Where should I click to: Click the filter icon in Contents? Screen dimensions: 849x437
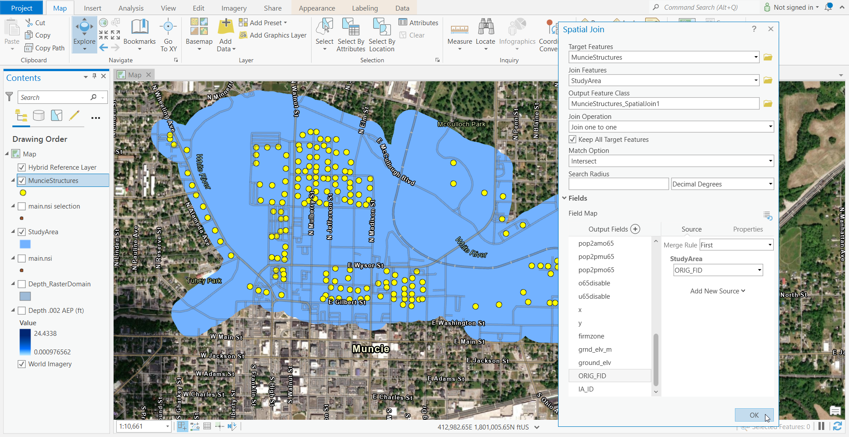click(x=9, y=97)
